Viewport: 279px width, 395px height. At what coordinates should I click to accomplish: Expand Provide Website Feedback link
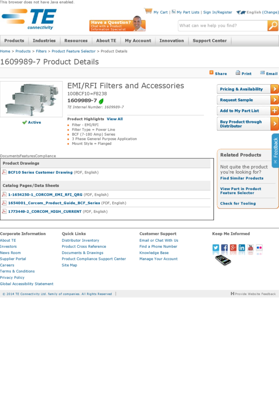point(253,294)
